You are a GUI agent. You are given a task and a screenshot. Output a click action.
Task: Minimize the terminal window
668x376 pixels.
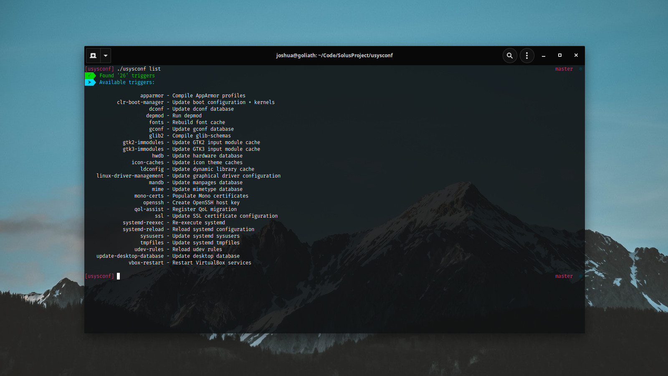pos(544,56)
